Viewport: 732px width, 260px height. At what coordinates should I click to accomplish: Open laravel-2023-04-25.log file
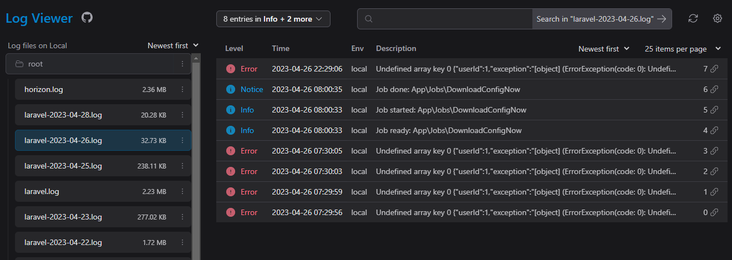coord(103,166)
